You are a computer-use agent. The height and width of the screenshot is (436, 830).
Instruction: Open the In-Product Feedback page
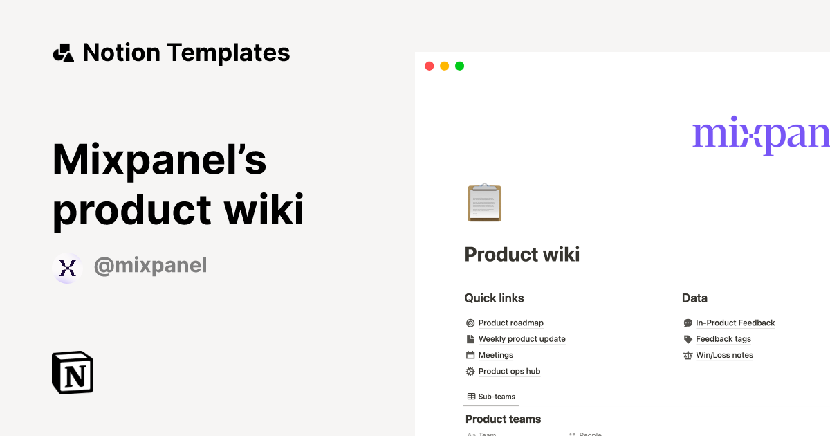(735, 323)
